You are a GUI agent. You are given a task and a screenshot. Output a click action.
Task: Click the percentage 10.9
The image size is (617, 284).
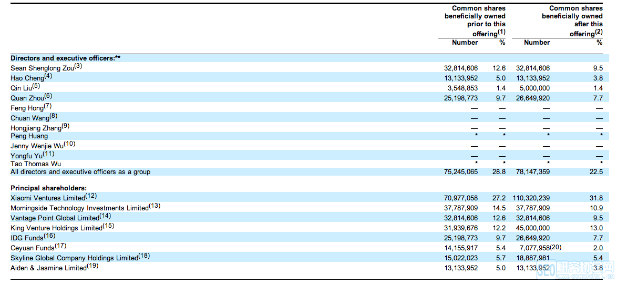coord(597,208)
